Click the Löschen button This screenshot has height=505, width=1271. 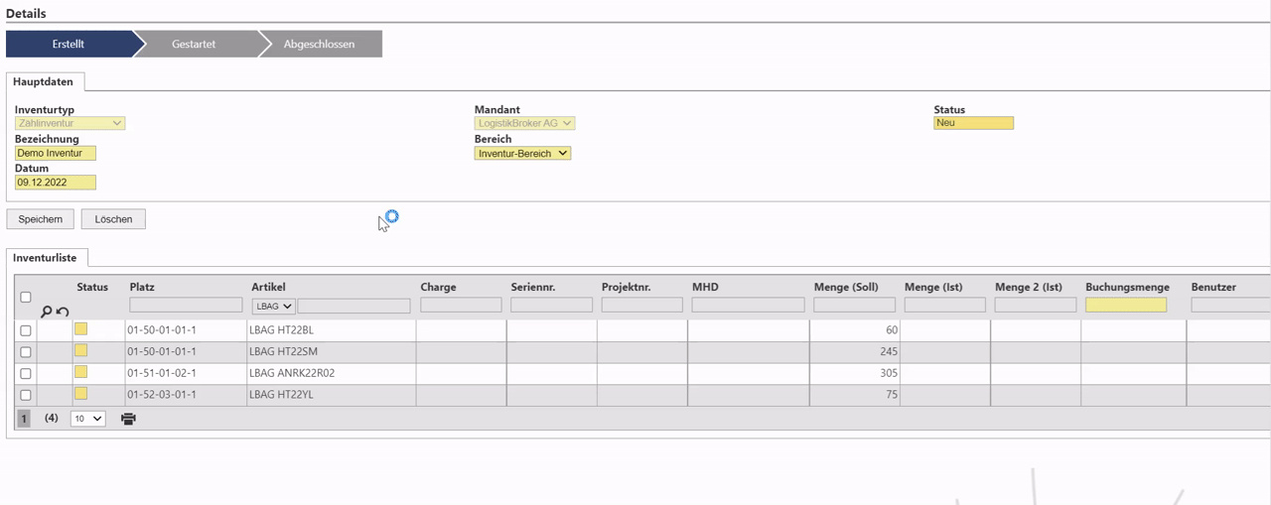point(113,219)
